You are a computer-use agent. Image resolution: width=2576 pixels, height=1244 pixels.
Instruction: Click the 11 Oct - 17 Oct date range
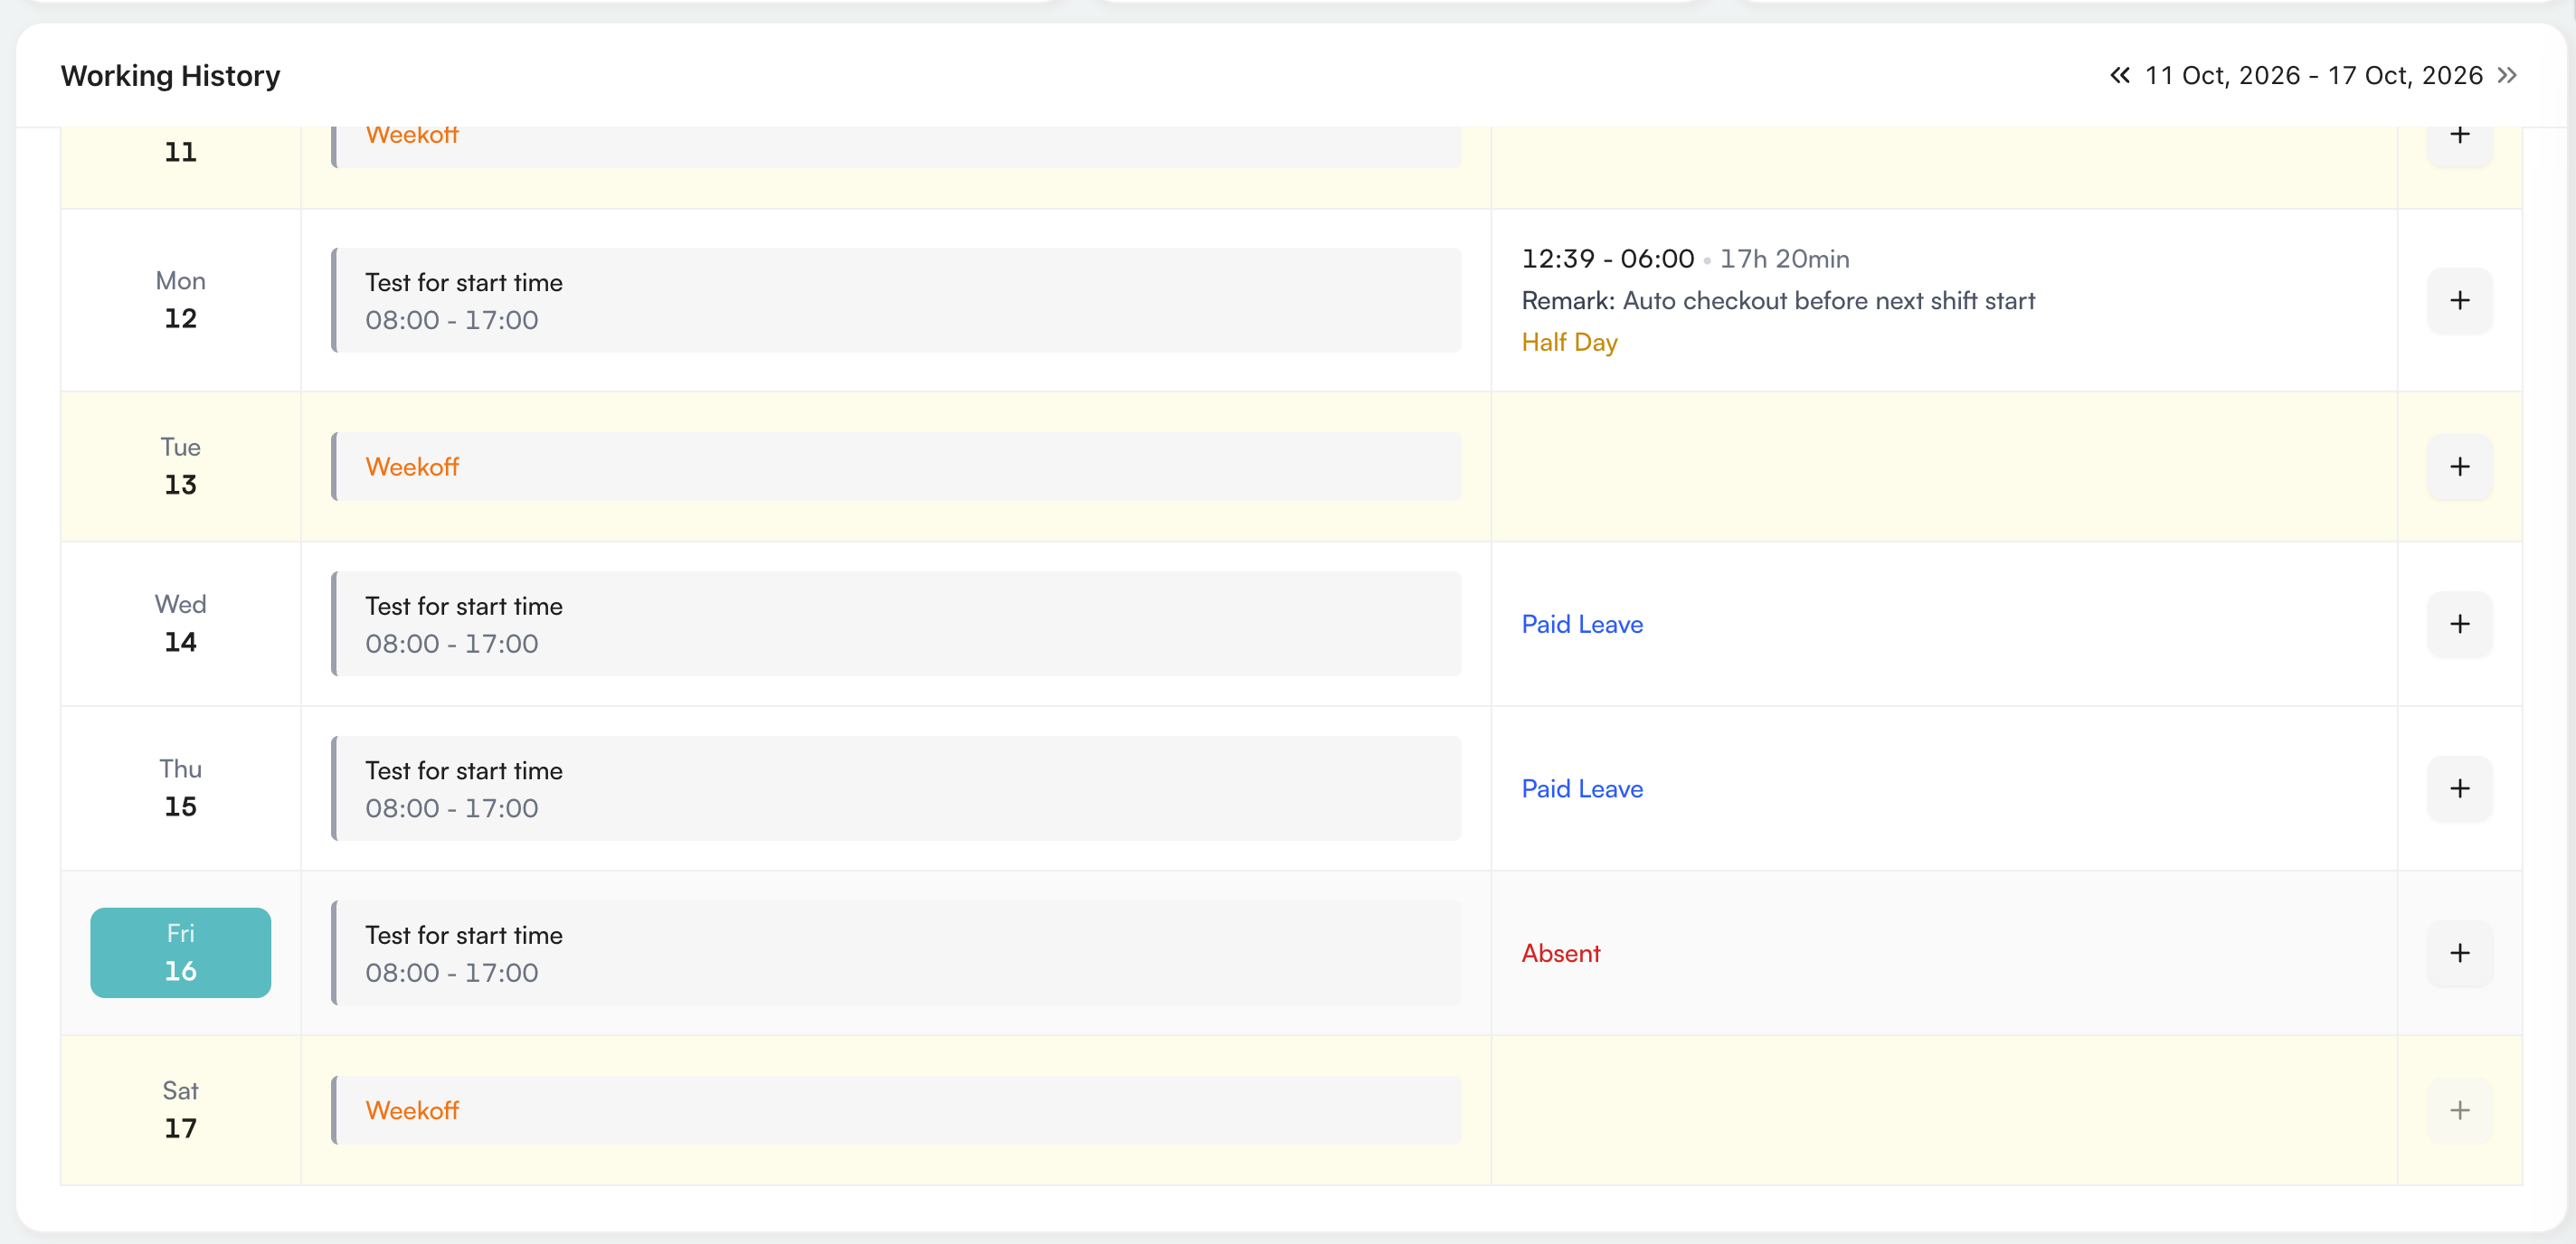2313,75
